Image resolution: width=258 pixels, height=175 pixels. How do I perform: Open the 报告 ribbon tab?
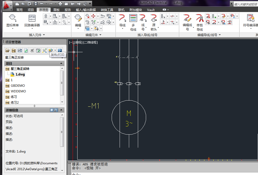click(x=68, y=10)
